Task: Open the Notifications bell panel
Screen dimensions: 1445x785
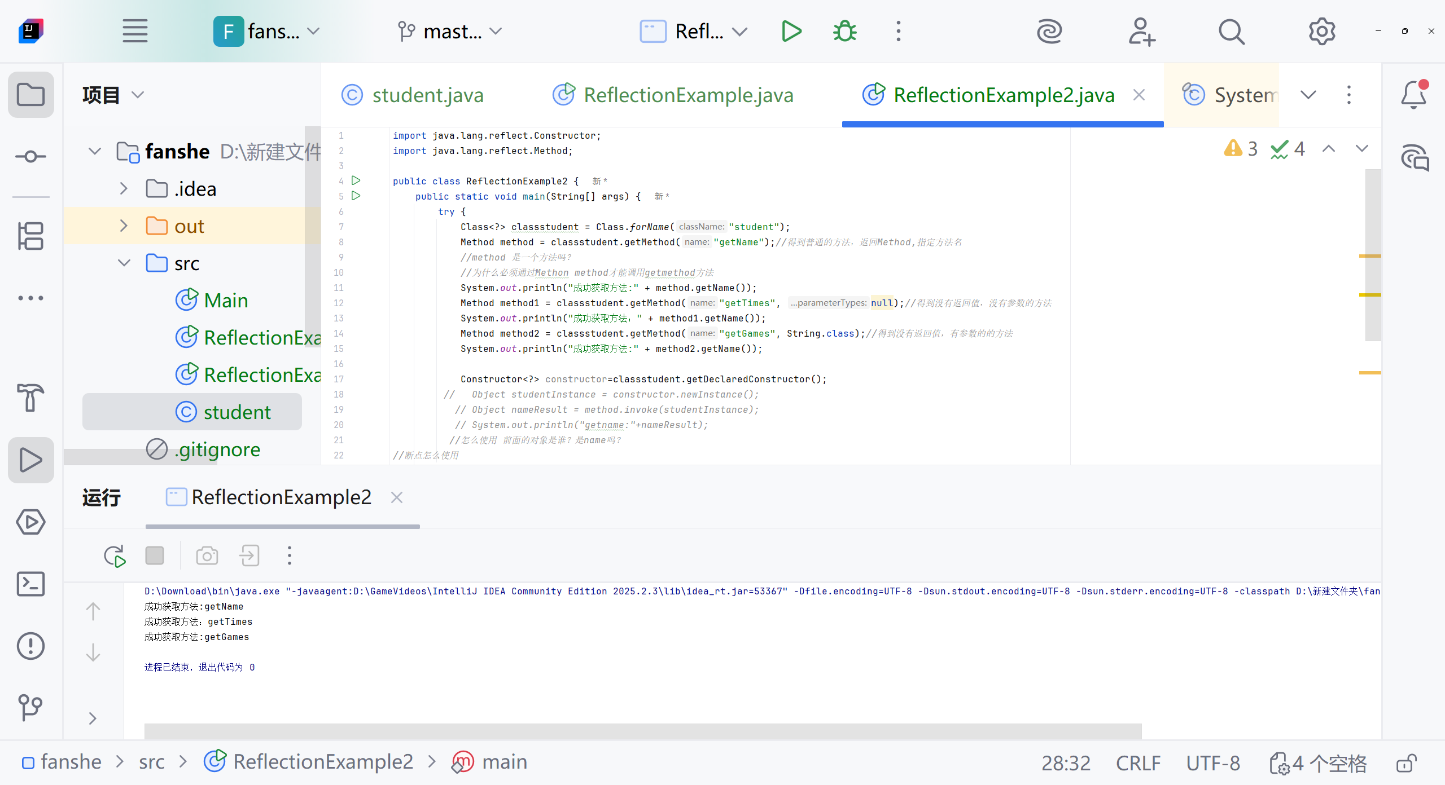Action: (1414, 95)
